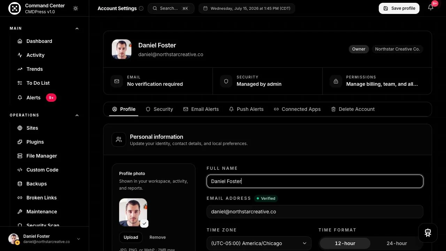This screenshot has width=446, height=251.
Task: Click the 9+ badge next to Alerts
Action: [51, 98]
